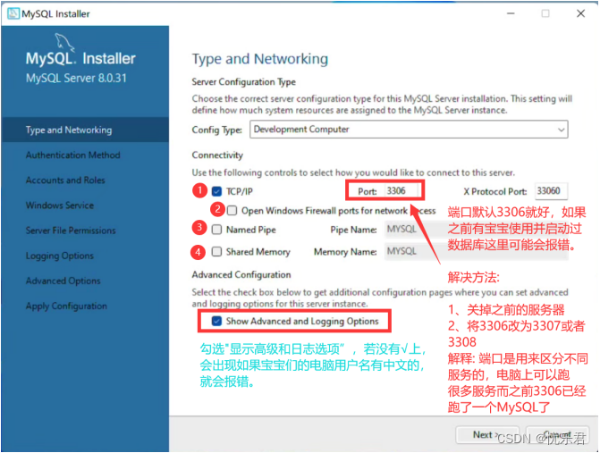600x453 pixels.
Task: Toggle Show Advanced and Logging Options
Action: pyautogui.click(x=216, y=321)
